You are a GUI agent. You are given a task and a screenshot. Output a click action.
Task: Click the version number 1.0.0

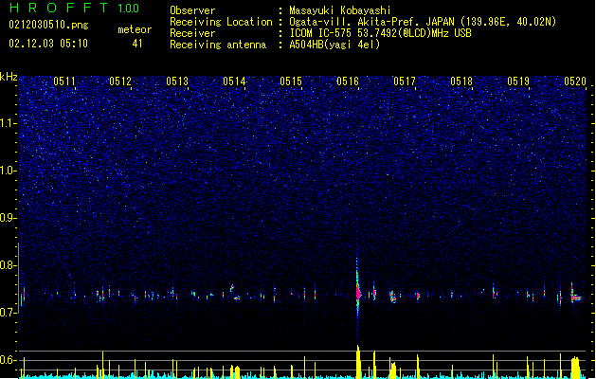[x=129, y=9]
